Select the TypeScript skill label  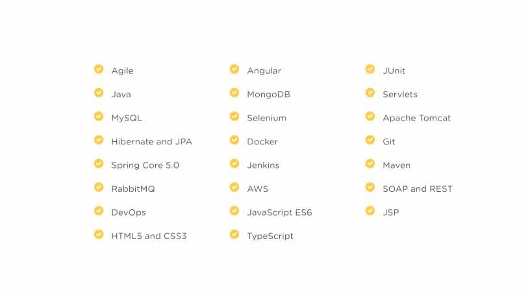pos(270,236)
